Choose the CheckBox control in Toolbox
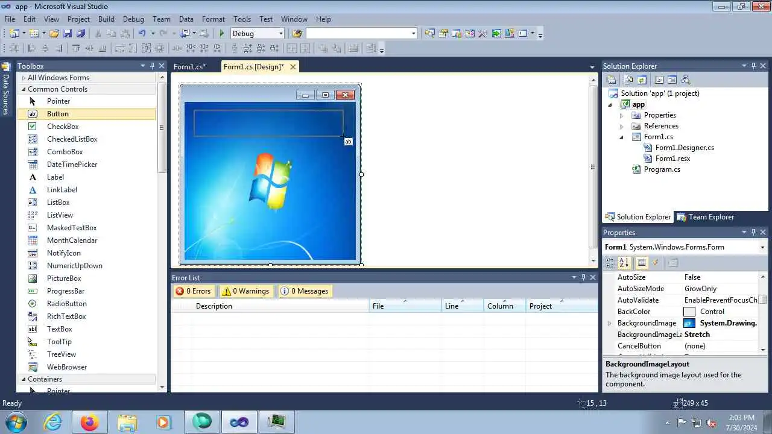The image size is (772, 434). pyautogui.click(x=87, y=127)
